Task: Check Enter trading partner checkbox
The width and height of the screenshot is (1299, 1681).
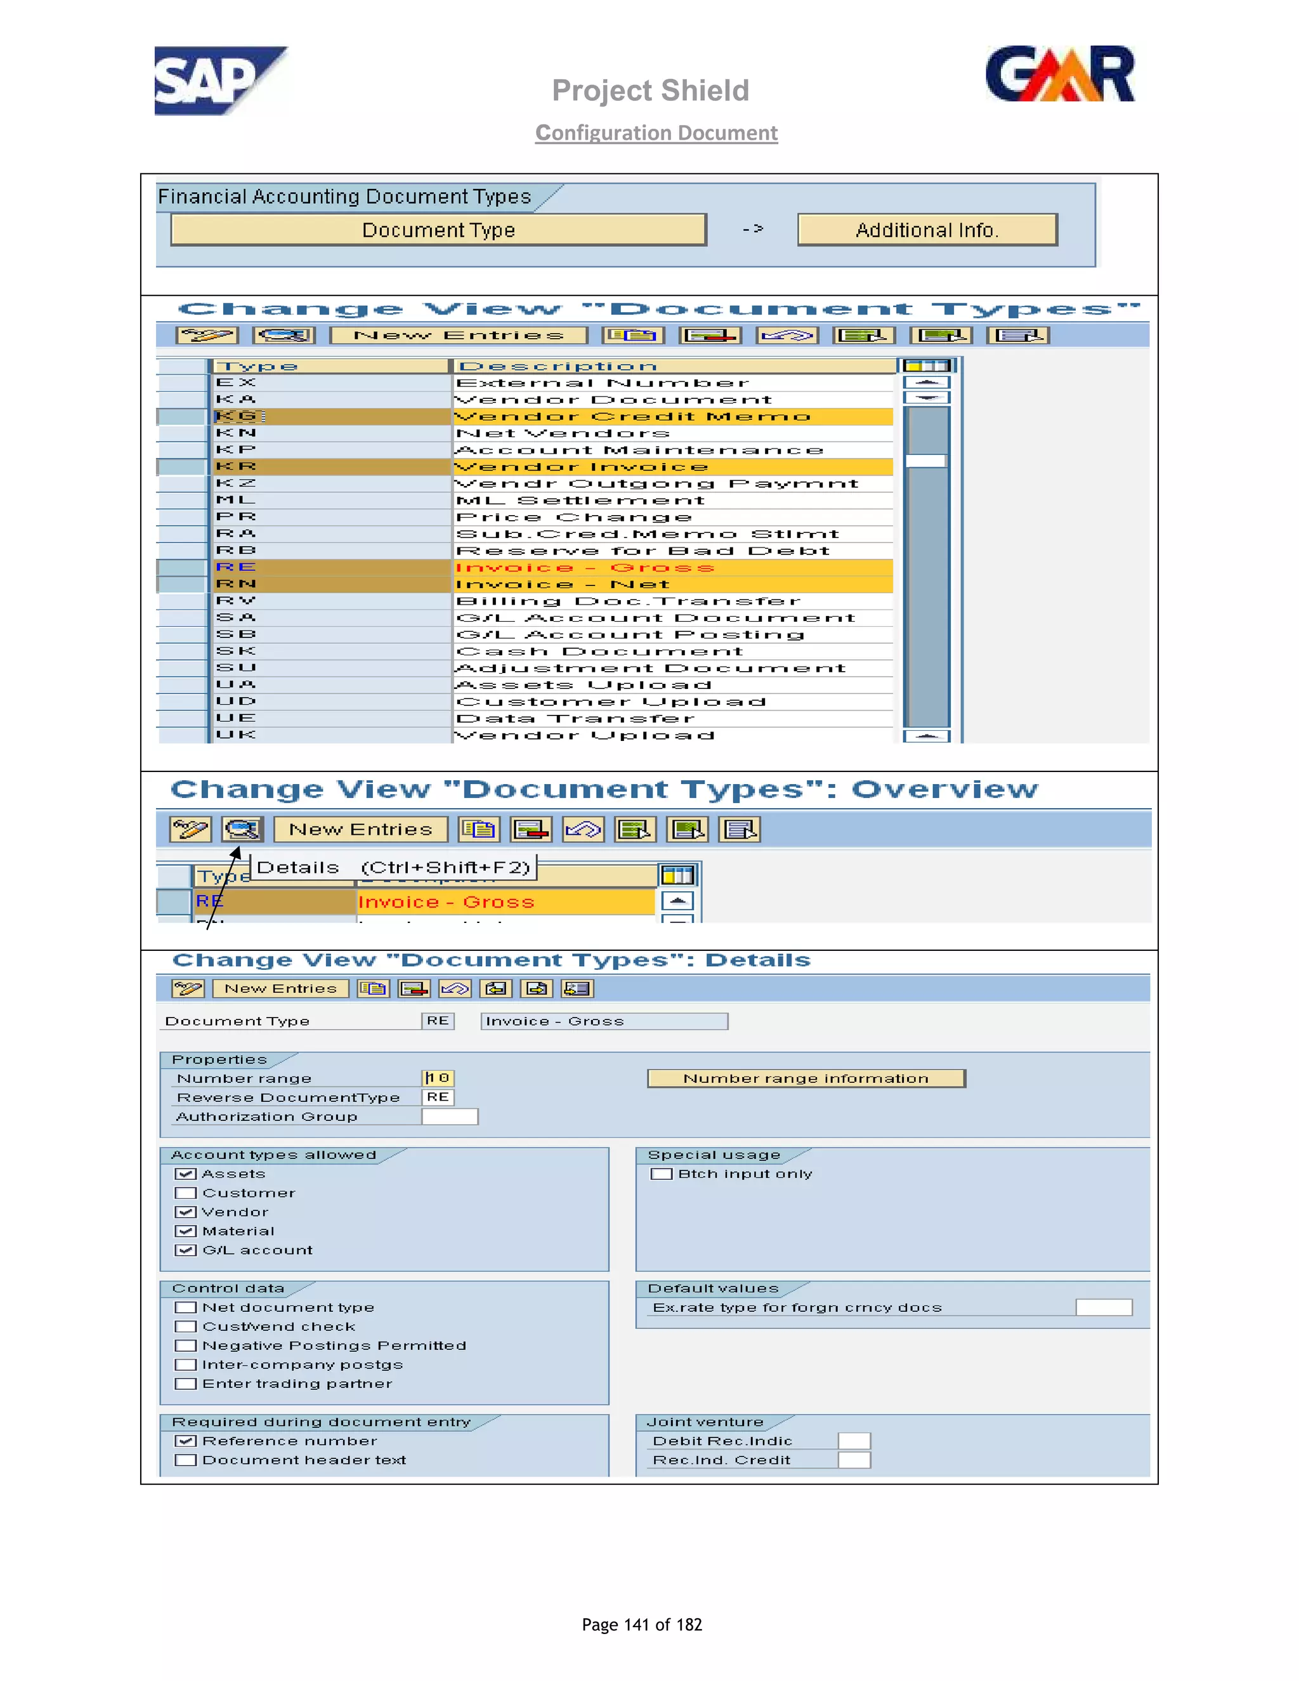Action: pos(185,1384)
